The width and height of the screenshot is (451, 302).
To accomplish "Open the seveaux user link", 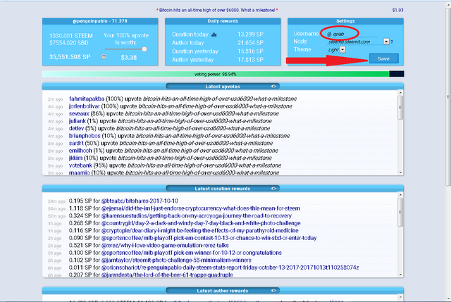I will [x=79, y=114].
